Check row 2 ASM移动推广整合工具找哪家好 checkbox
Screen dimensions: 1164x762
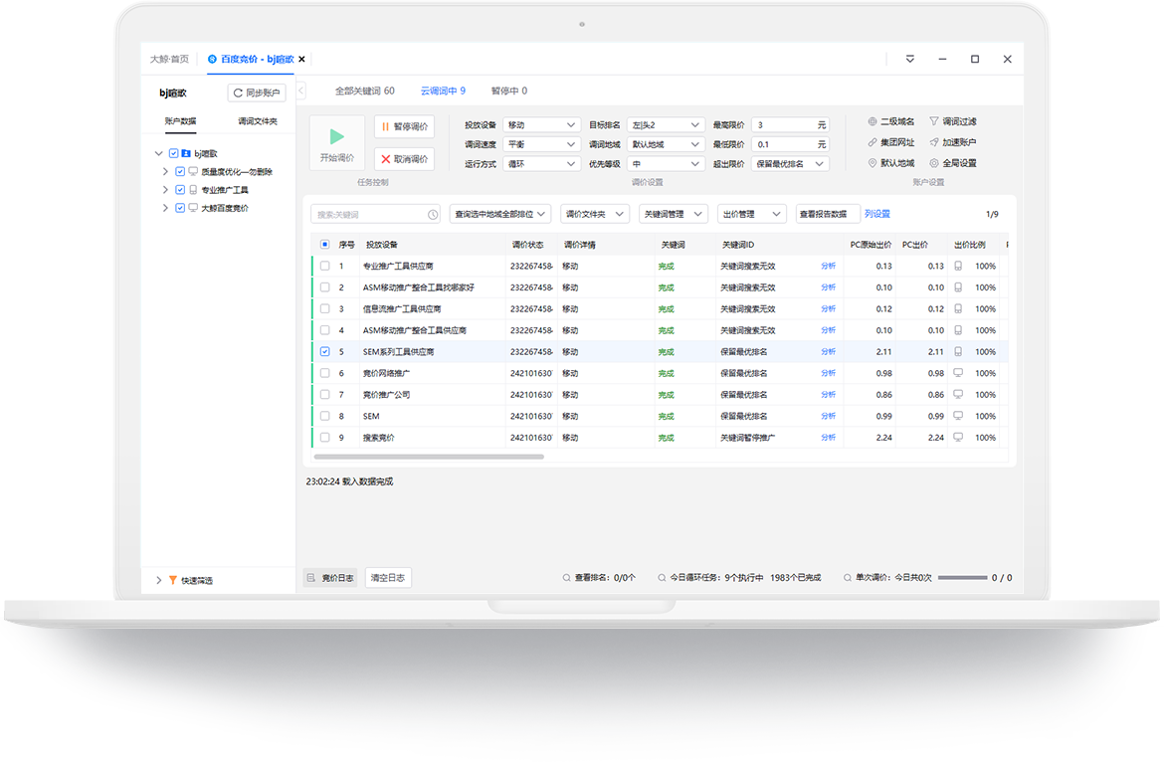pyautogui.click(x=324, y=287)
